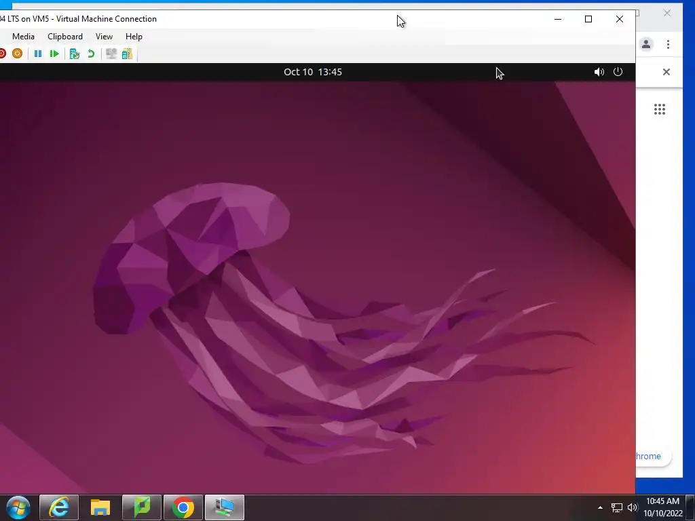Revert VM using green undo arrow

[x=91, y=54]
